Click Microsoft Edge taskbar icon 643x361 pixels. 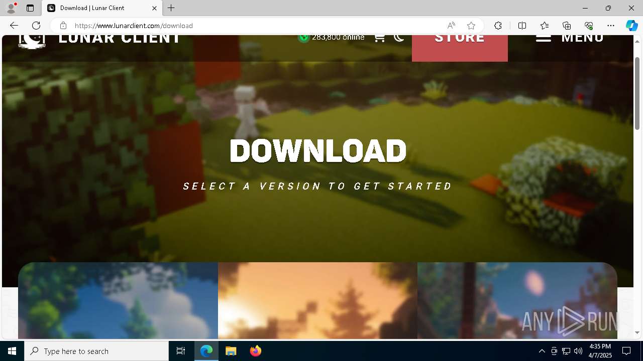click(x=206, y=351)
